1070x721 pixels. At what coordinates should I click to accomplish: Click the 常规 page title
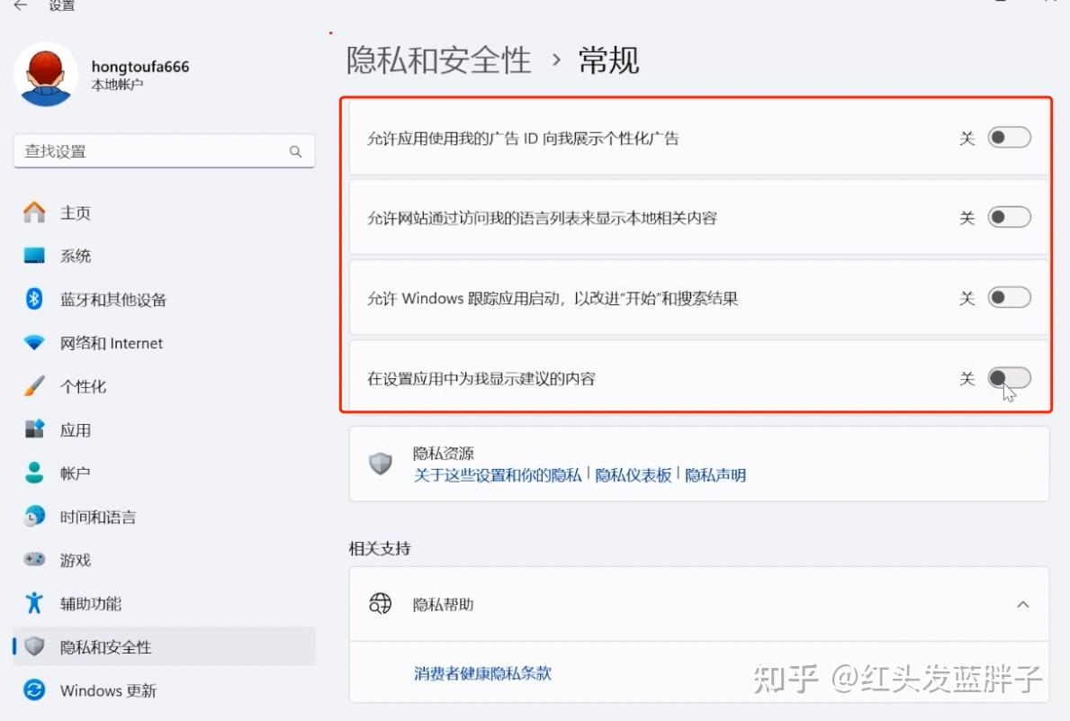pyautogui.click(x=608, y=60)
